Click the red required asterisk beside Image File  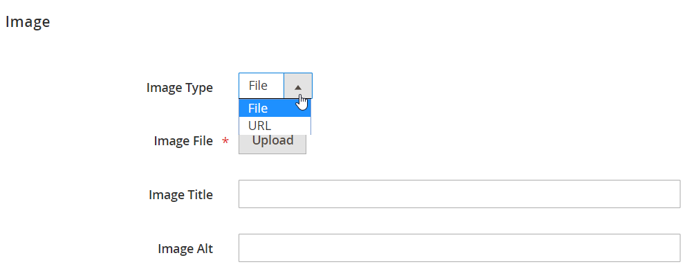point(225,141)
